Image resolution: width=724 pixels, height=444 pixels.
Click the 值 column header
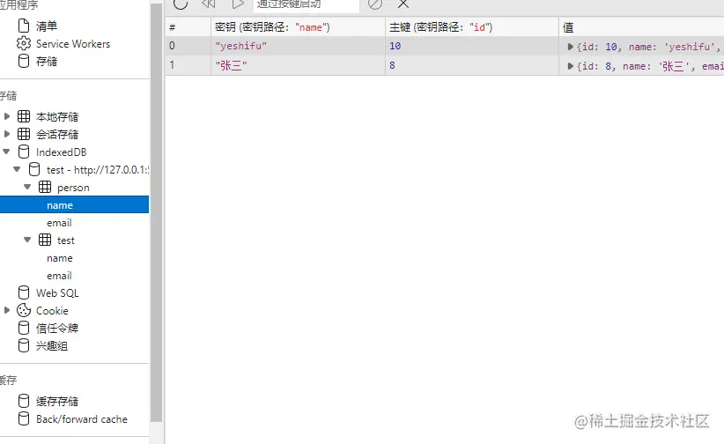641,27
